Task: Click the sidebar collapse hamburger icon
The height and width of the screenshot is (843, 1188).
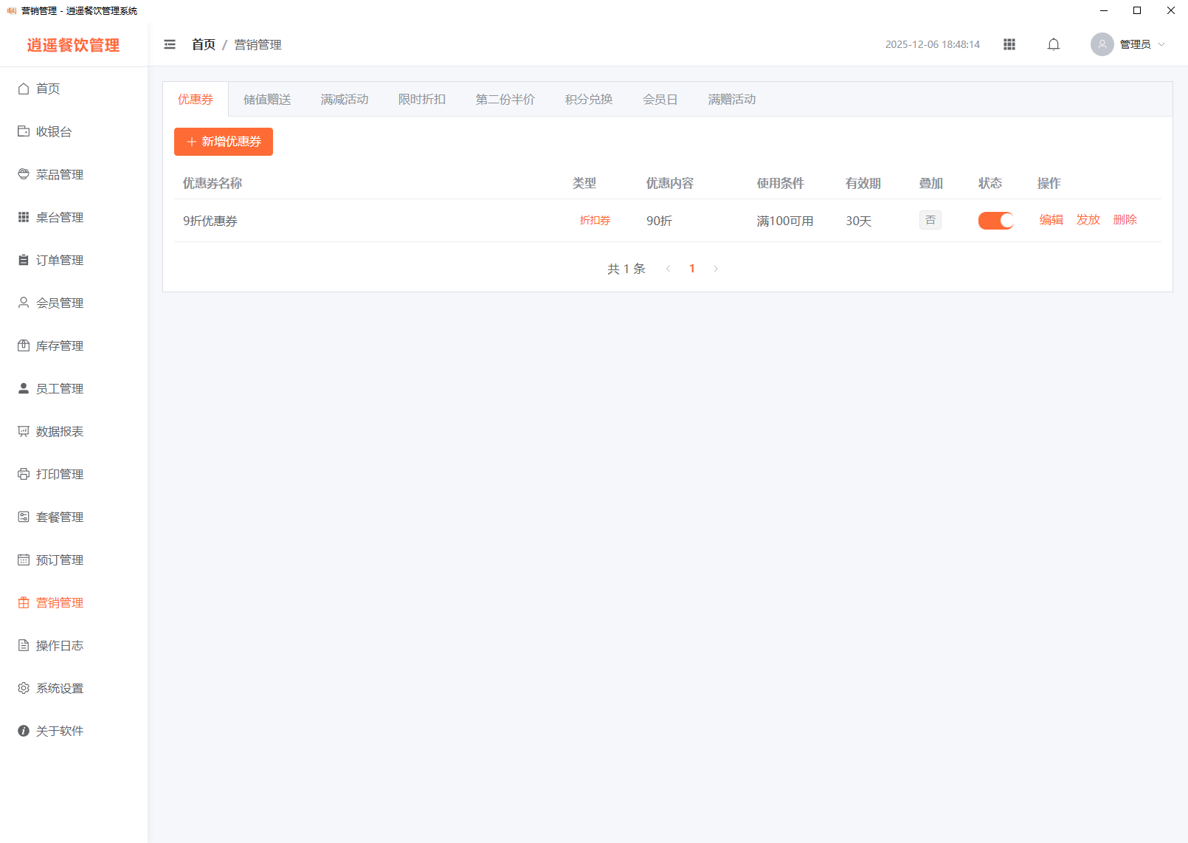Action: tap(170, 44)
